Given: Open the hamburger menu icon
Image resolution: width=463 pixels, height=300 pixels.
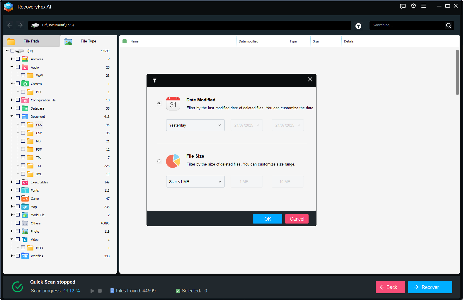Looking at the screenshot, I should coord(423,6).
